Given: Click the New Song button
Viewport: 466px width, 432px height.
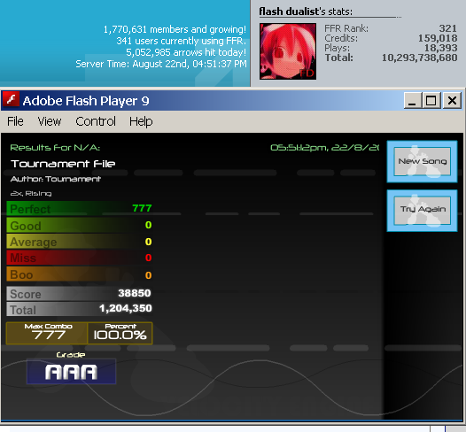Looking at the screenshot, I should (x=422, y=161).
